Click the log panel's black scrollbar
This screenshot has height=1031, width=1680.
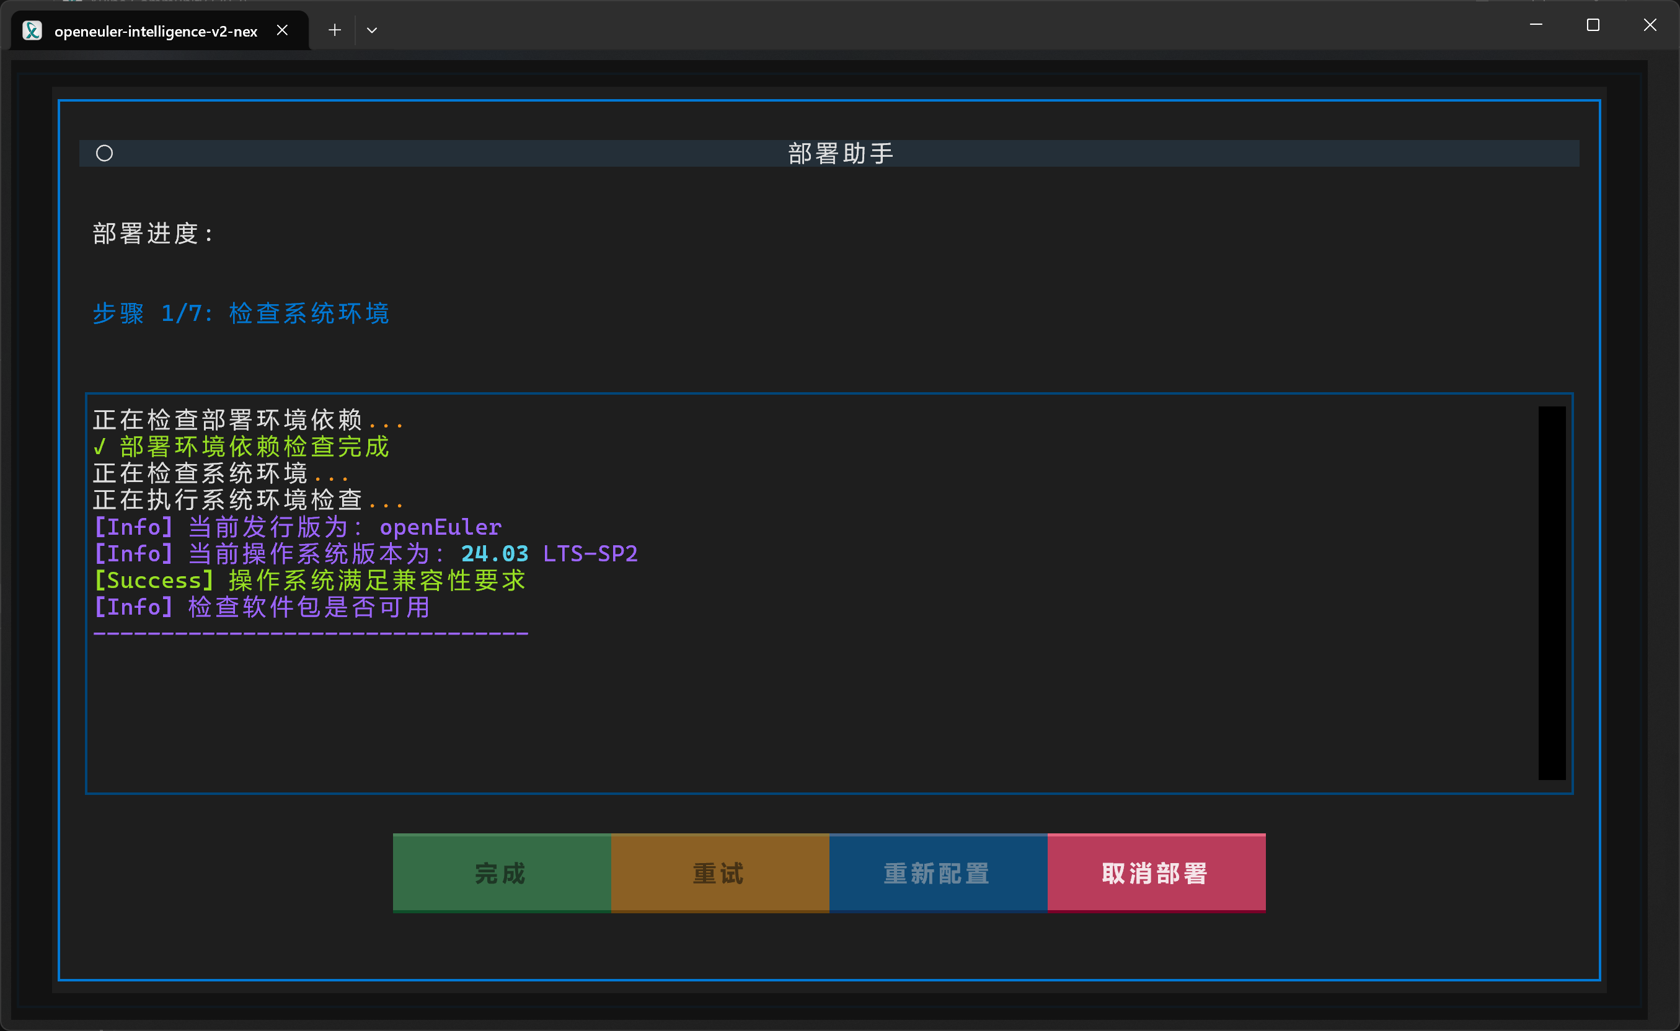(x=1551, y=592)
